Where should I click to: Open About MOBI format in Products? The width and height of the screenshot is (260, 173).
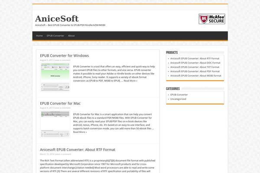pyautogui.click(x=196, y=76)
